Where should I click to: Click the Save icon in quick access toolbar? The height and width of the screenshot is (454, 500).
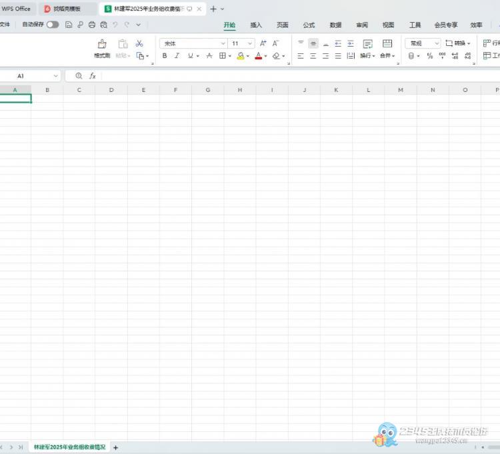pyautogui.click(x=69, y=25)
